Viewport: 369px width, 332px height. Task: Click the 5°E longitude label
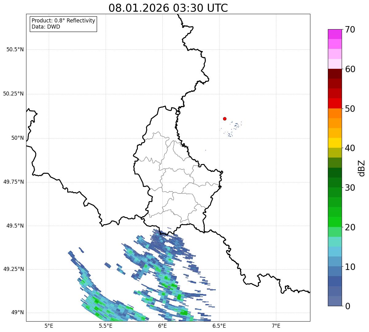(49, 326)
